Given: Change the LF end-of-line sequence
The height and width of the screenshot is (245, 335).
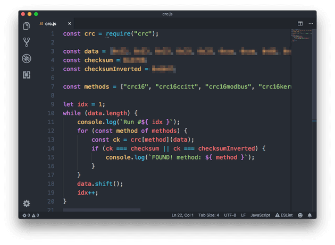Looking at the screenshot, I should [x=243, y=215].
